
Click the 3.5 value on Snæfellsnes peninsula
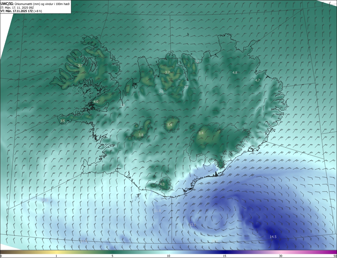[62, 121]
